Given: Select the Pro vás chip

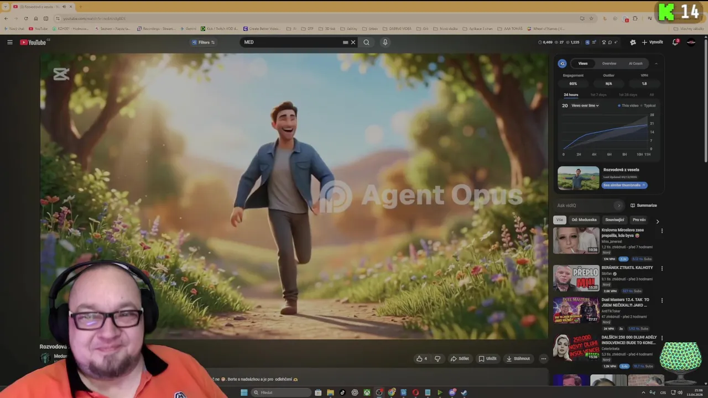Looking at the screenshot, I should (639, 220).
